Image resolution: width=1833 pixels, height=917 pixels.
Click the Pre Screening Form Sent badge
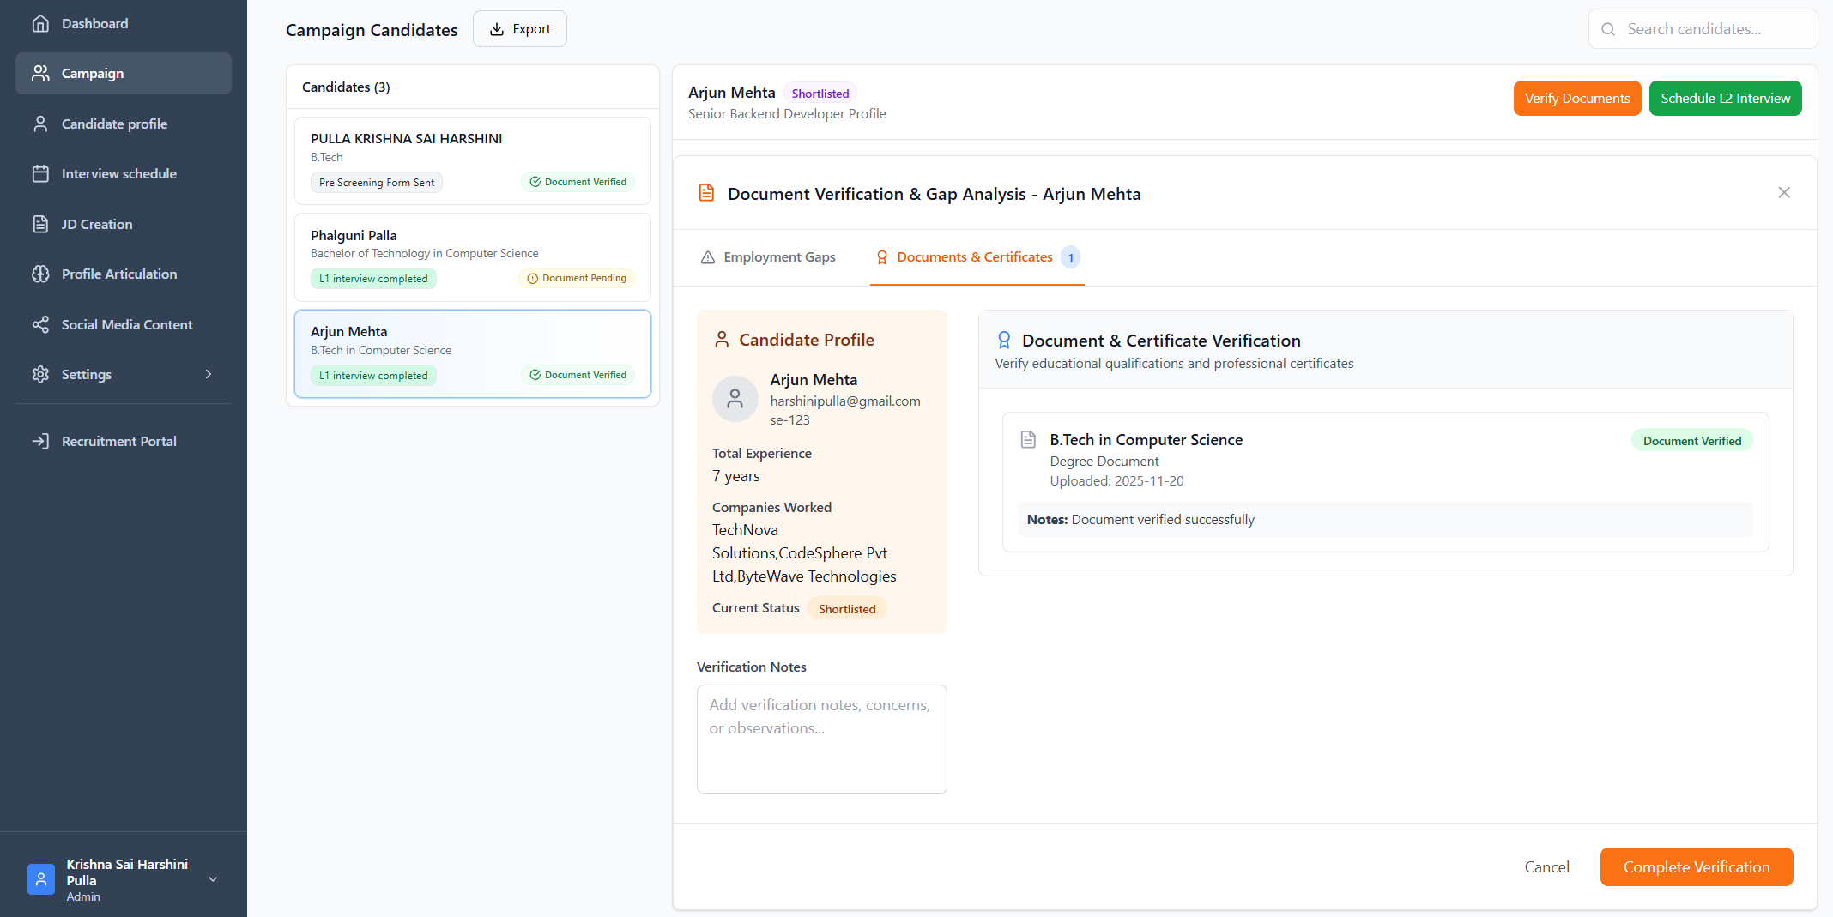(x=377, y=183)
